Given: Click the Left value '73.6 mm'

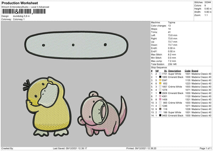Looking at the screenshot, I should [x=173, y=35].
